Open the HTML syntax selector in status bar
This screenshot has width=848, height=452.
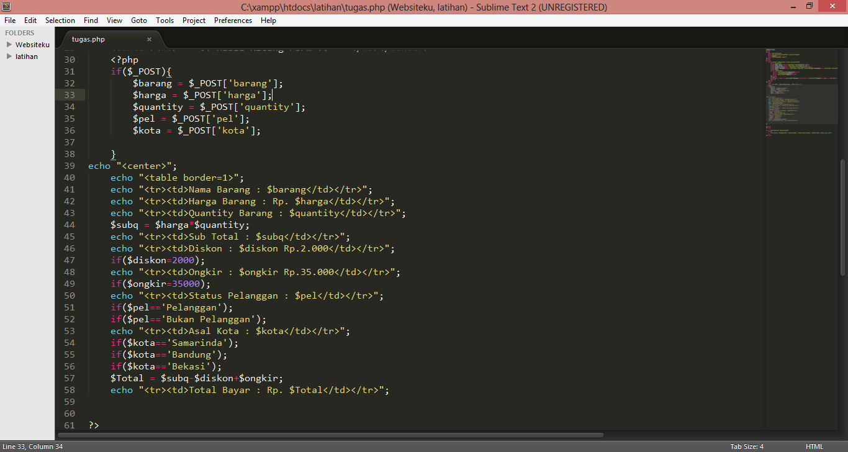click(814, 446)
